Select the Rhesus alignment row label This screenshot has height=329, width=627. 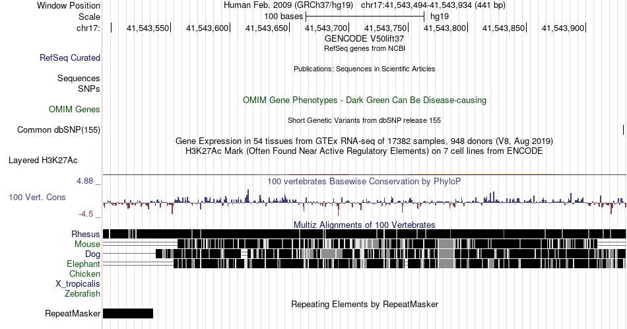pos(86,234)
